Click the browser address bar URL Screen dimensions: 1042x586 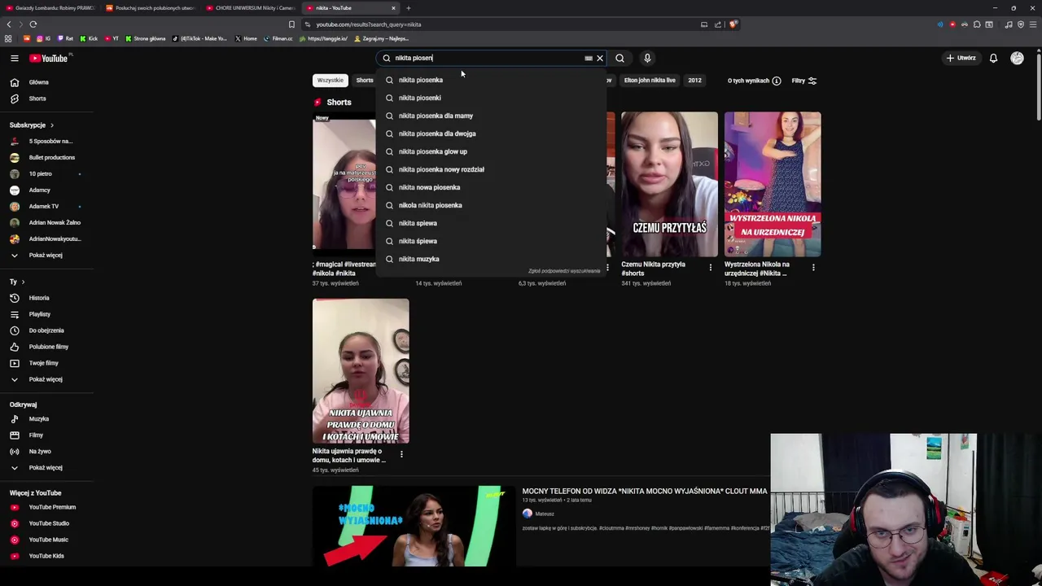[369, 24]
